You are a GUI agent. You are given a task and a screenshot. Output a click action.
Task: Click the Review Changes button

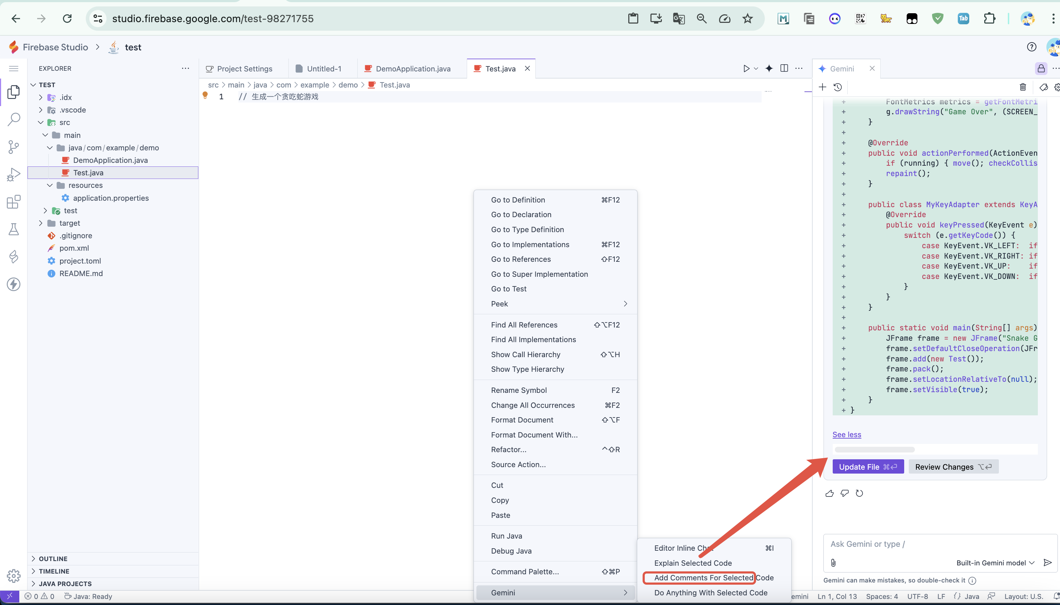coord(953,467)
